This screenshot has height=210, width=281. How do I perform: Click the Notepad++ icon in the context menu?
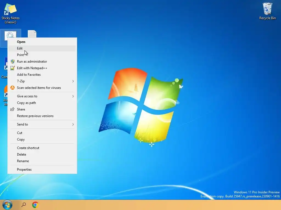tap(13, 68)
